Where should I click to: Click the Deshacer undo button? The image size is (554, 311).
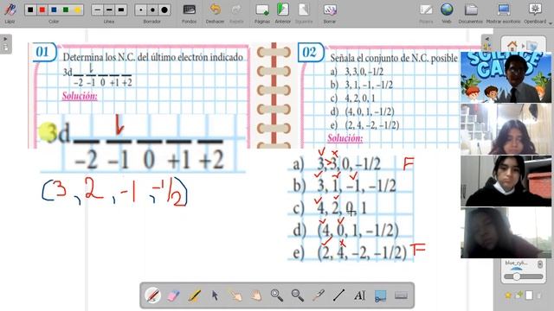(x=215, y=13)
